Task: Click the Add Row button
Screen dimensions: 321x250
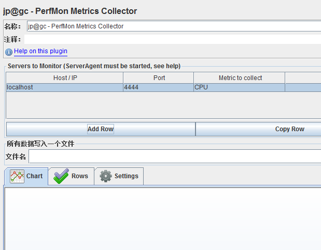Action: [x=101, y=129]
